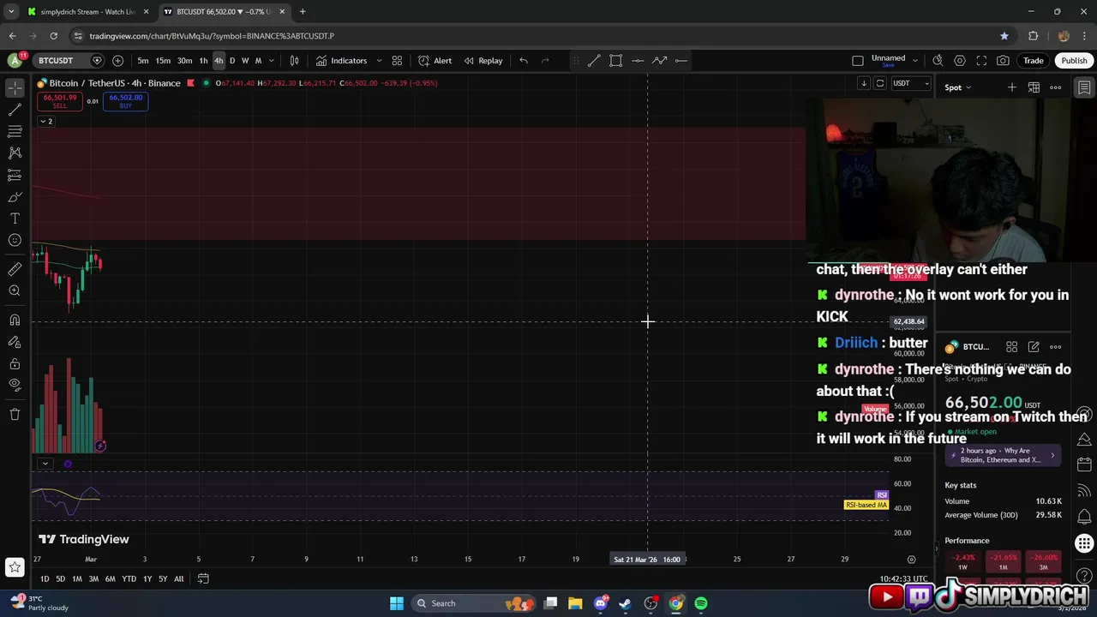
Task: Select the trend line drawing tool
Action: click(x=15, y=110)
